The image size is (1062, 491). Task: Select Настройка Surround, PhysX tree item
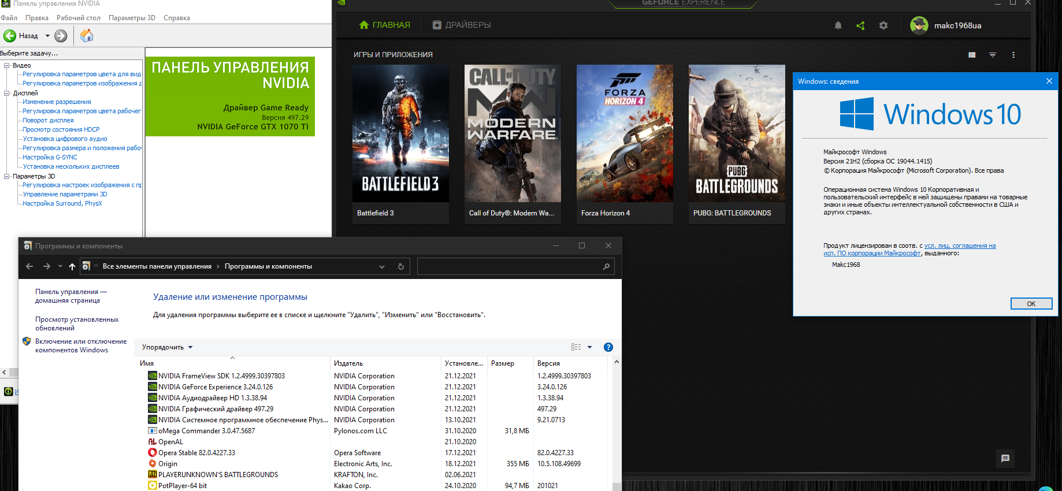(62, 203)
